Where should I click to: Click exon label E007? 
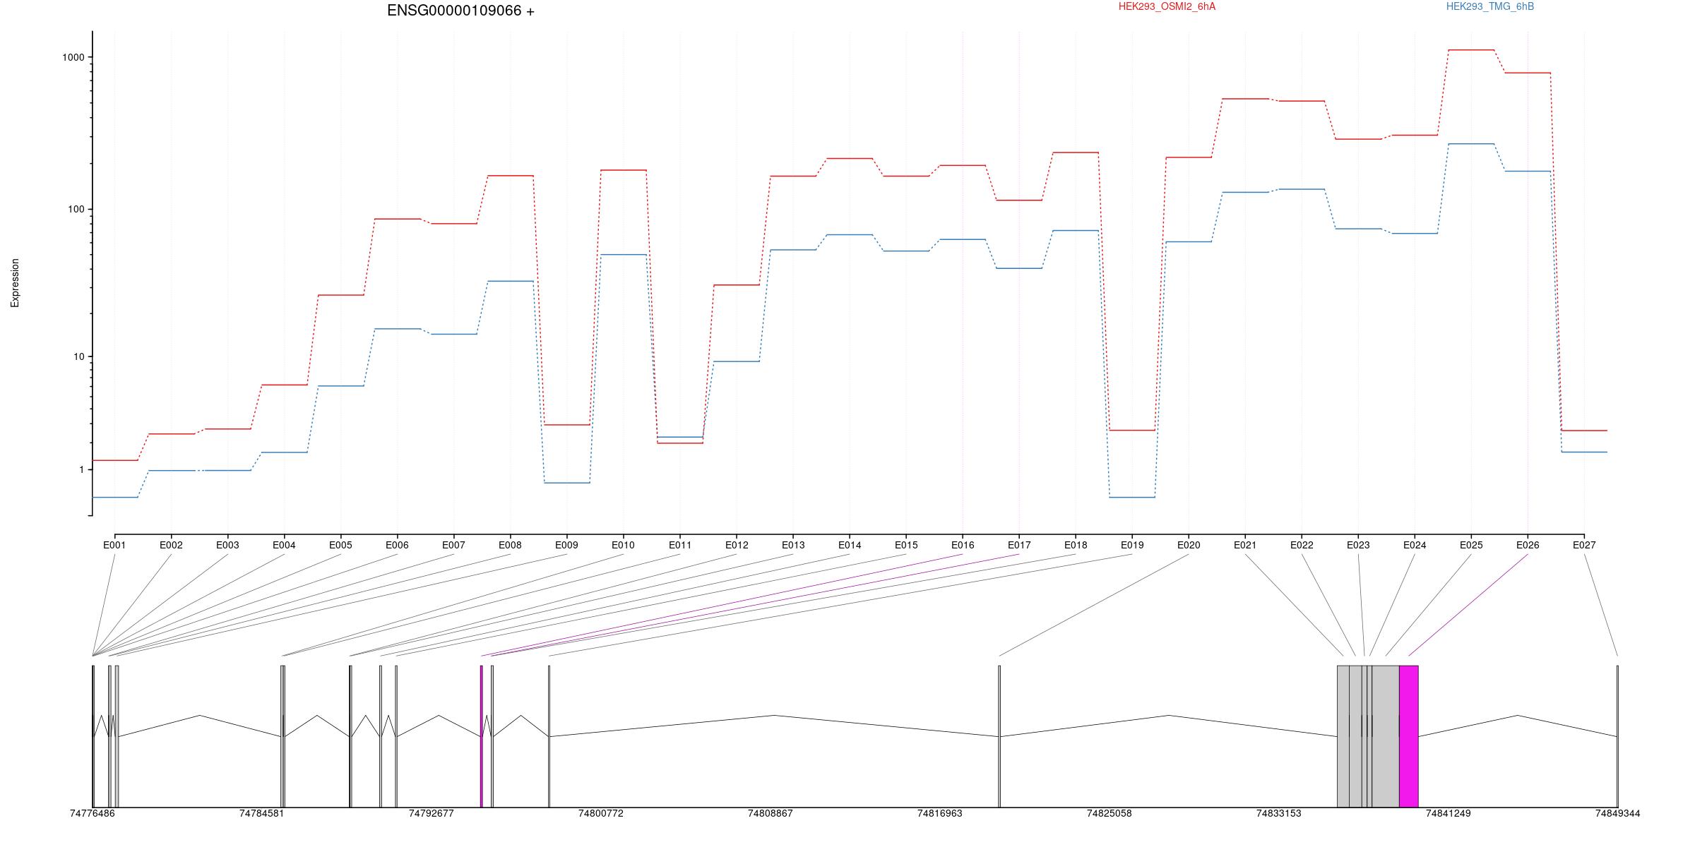coord(453,546)
